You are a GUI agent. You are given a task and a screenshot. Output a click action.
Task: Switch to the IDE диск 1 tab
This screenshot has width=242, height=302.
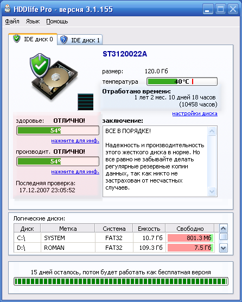coord(80,40)
